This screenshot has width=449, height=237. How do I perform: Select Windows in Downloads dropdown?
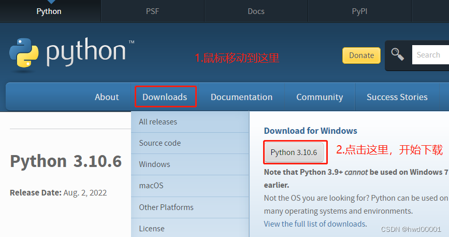pyautogui.click(x=190, y=164)
